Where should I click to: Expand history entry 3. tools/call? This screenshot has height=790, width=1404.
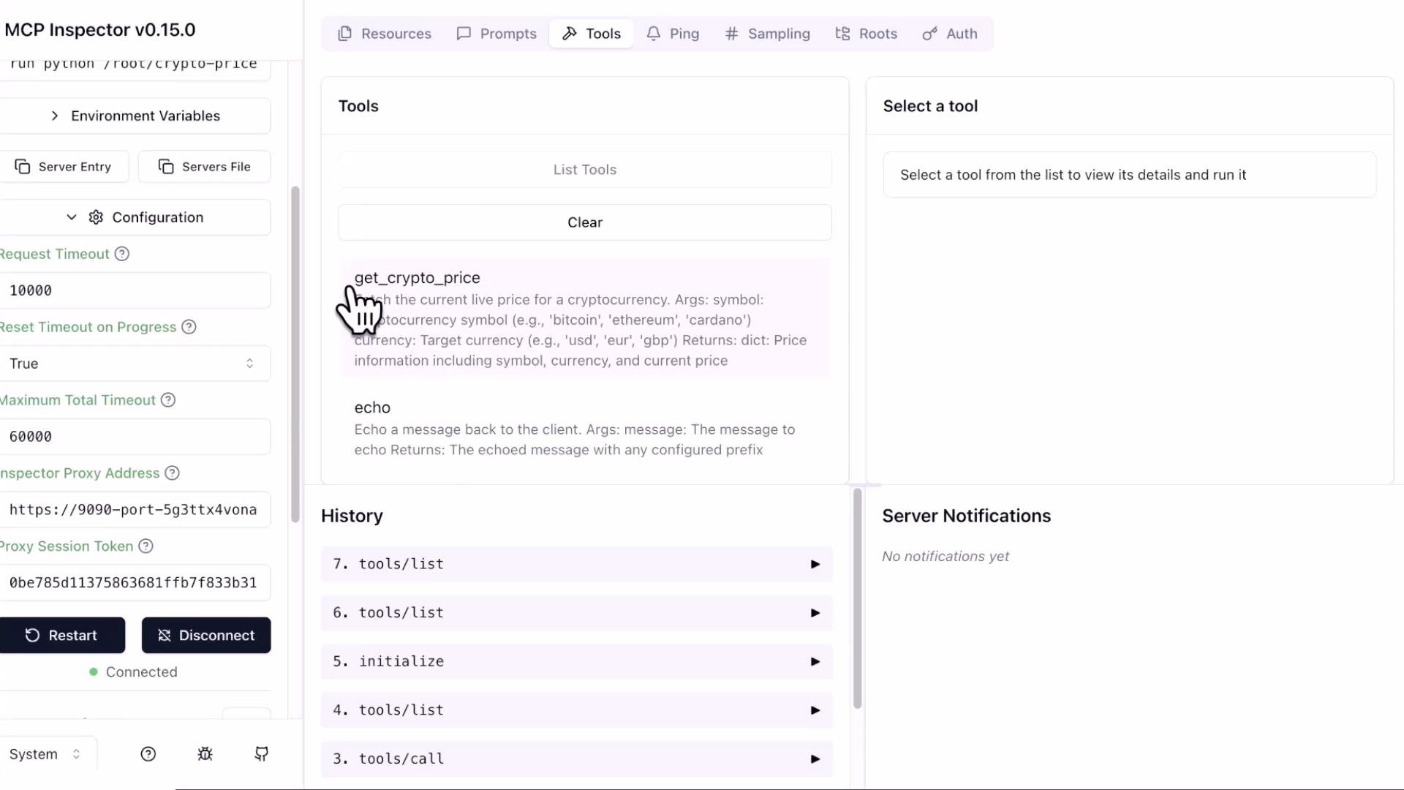tap(577, 759)
